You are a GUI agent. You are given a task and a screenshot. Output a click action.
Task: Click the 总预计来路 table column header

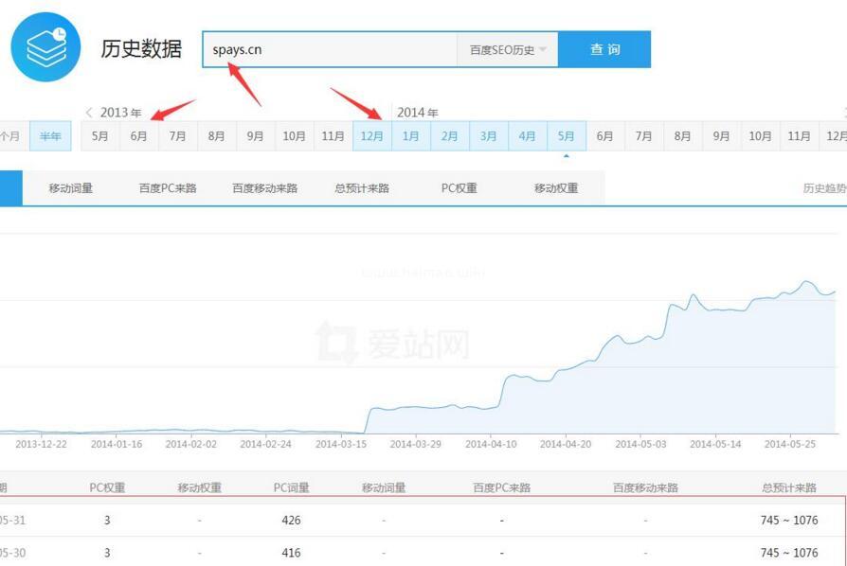tap(788, 488)
